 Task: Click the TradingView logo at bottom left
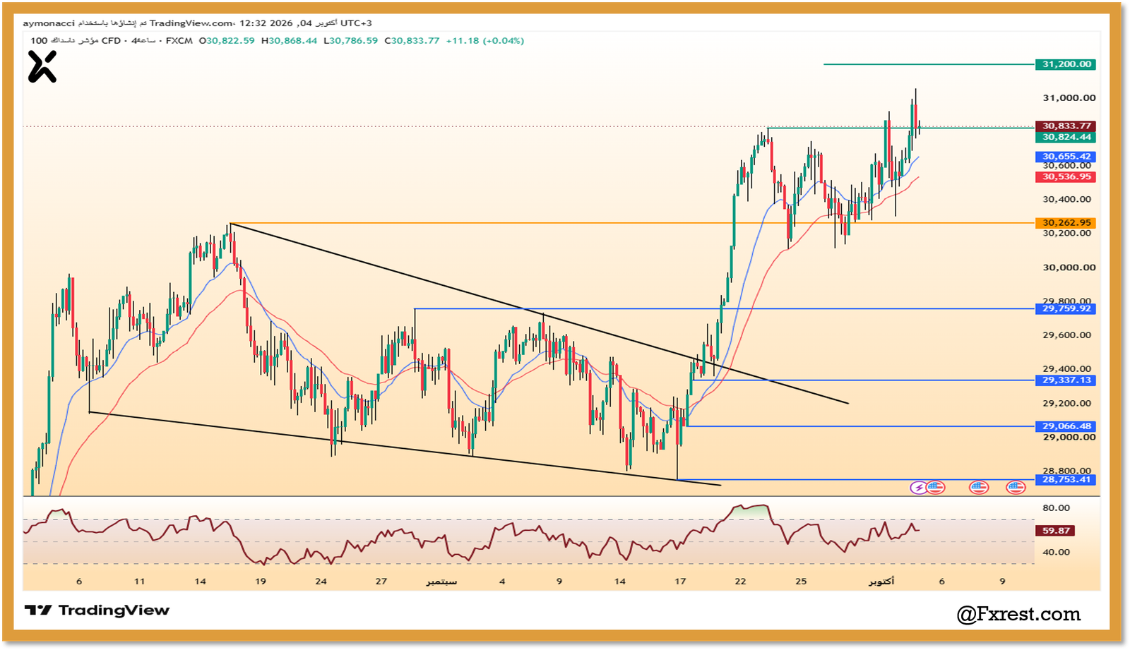coord(97,610)
